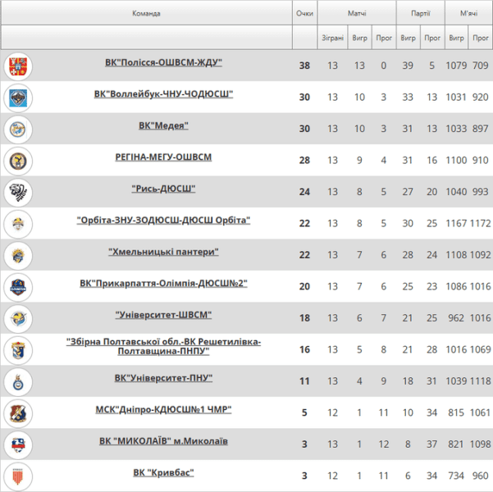Open the Збірна Полтавської обл. team link
Viewport: 493px width, 492px height.
coord(163,346)
